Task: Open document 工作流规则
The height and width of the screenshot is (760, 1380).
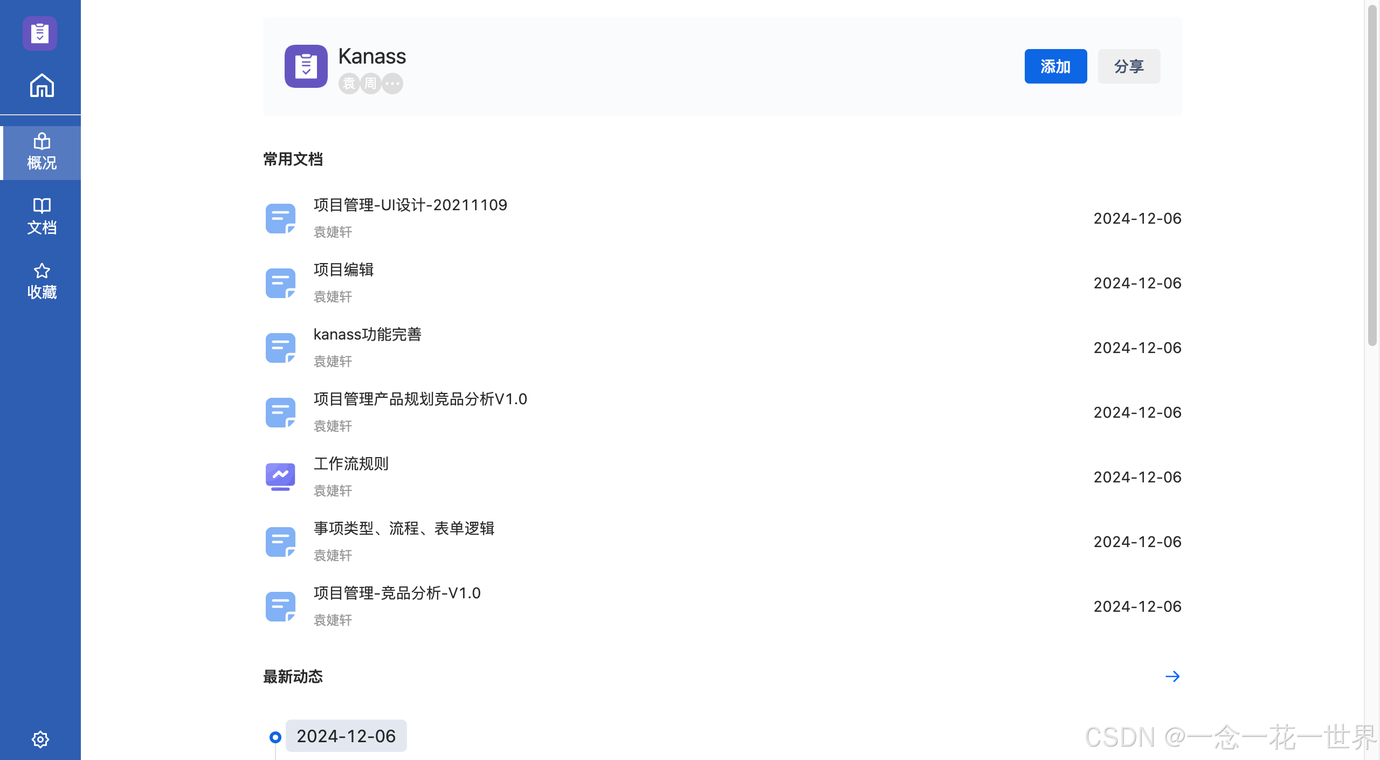Action: click(351, 464)
